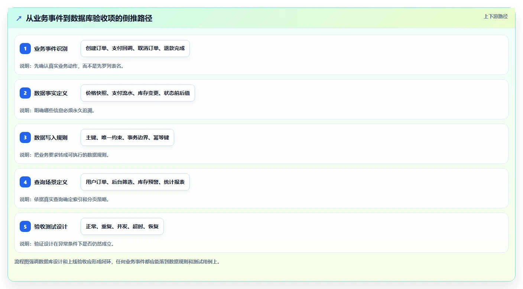The height and width of the screenshot is (289, 523).
Task: Click the 价格快照、支付流水、库存变更、状态前后值 chip
Action: pos(138,93)
